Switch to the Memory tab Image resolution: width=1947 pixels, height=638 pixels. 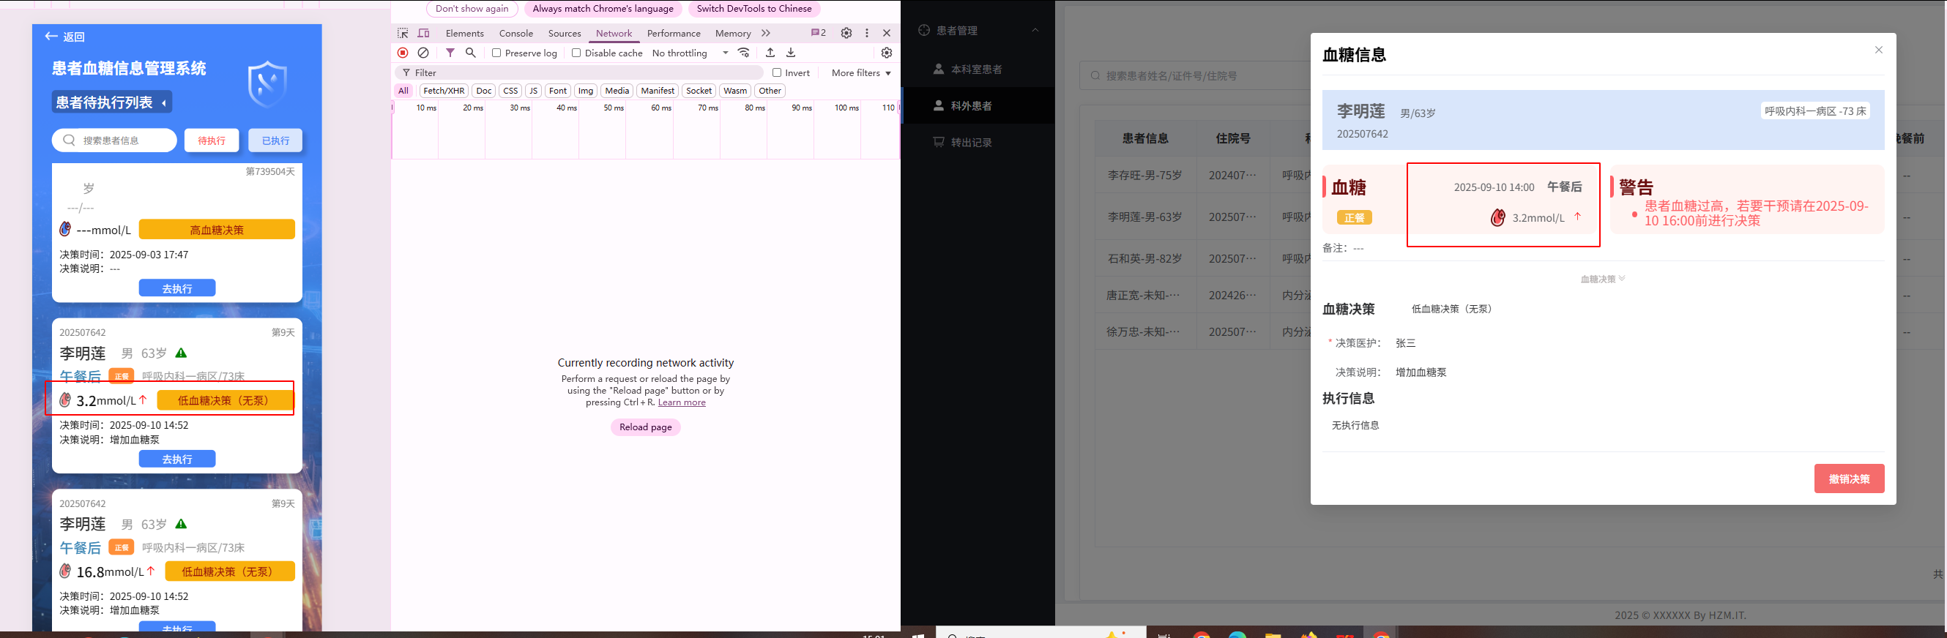(733, 33)
